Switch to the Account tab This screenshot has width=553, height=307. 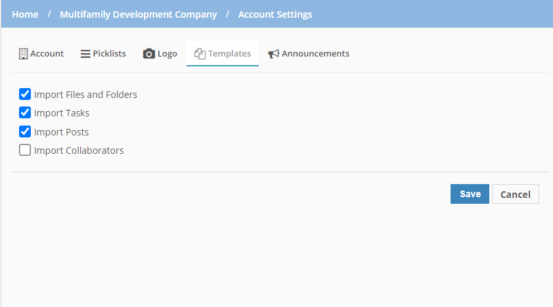point(41,54)
